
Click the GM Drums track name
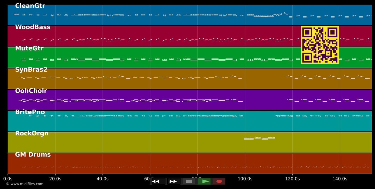click(x=33, y=155)
